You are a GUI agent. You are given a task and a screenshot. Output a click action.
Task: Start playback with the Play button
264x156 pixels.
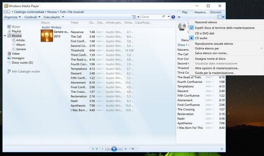click(x=114, y=149)
